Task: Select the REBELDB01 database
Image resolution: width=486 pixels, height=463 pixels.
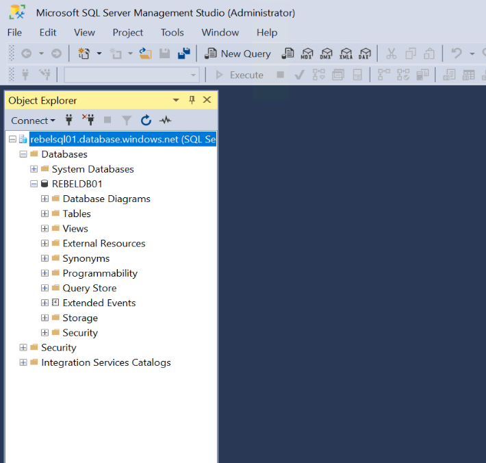Action: tap(77, 184)
